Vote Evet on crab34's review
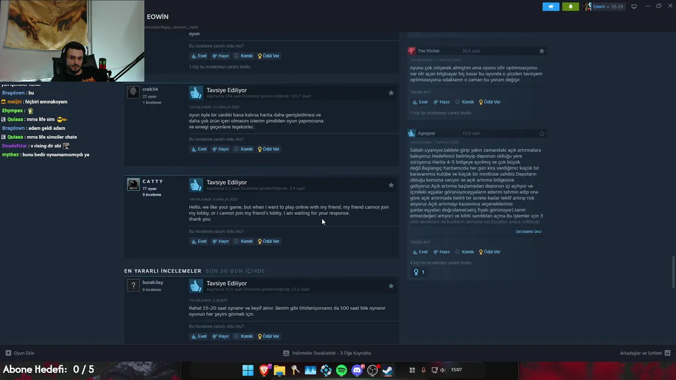 click(x=199, y=149)
